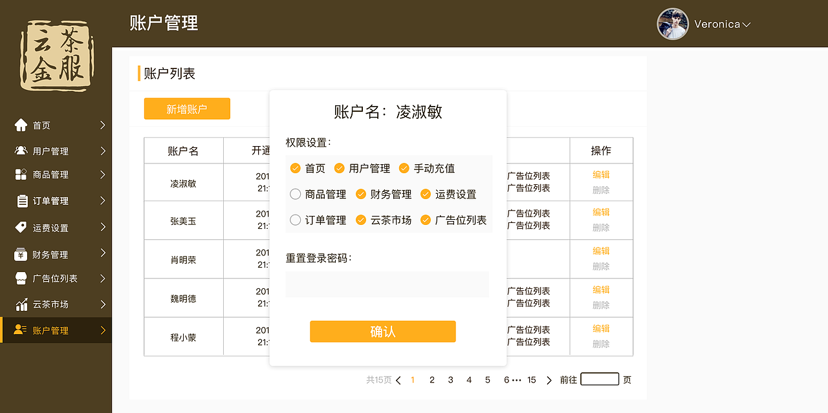Click 编辑 for 凌淑敏 row

[600, 175]
